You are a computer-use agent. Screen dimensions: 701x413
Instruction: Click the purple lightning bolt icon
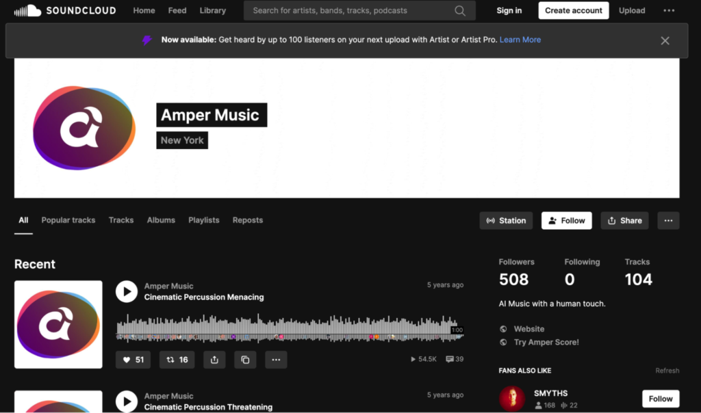[x=147, y=40]
